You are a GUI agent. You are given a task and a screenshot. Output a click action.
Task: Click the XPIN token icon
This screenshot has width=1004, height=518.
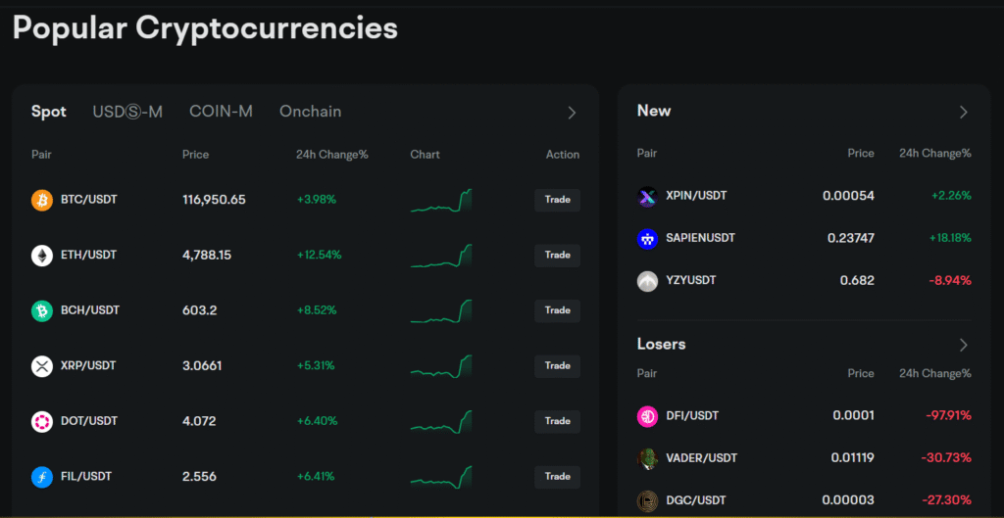point(647,196)
